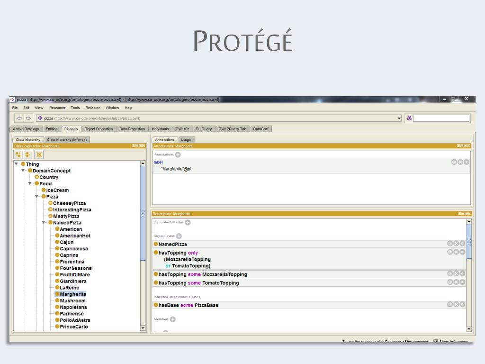The height and width of the screenshot is (364, 485).
Task: Add a new annotation with the plus icon
Action: tap(178, 155)
